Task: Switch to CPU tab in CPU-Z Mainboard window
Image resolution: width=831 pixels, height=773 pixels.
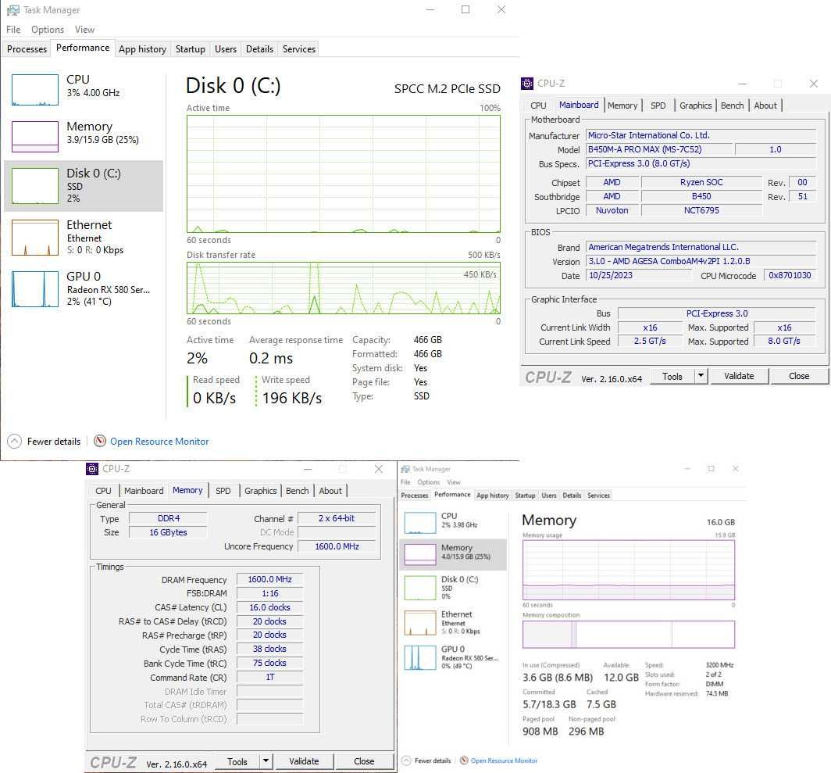Action: [538, 106]
